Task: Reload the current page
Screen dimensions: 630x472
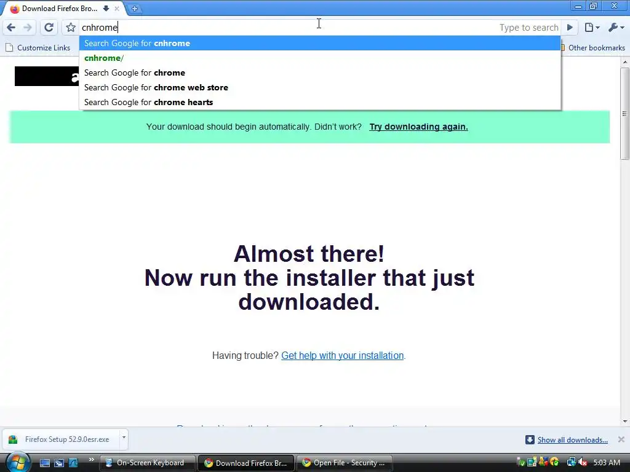Action: pyautogui.click(x=49, y=27)
